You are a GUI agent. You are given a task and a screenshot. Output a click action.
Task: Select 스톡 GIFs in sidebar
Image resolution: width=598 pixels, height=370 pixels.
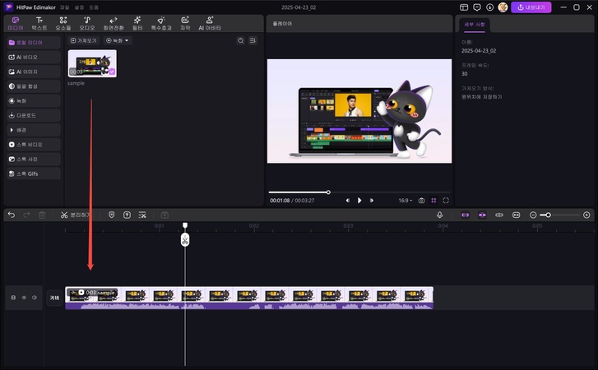pyautogui.click(x=34, y=173)
